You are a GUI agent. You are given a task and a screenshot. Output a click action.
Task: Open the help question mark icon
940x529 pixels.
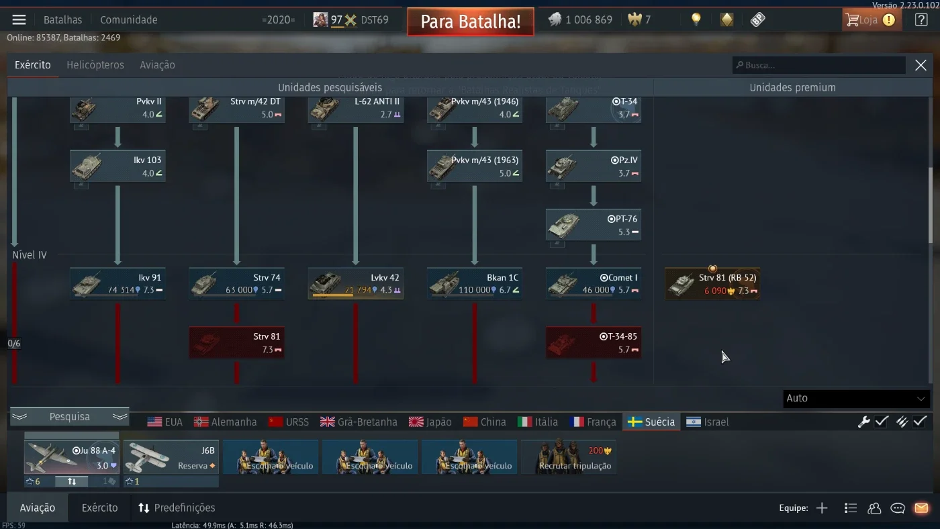click(x=922, y=19)
